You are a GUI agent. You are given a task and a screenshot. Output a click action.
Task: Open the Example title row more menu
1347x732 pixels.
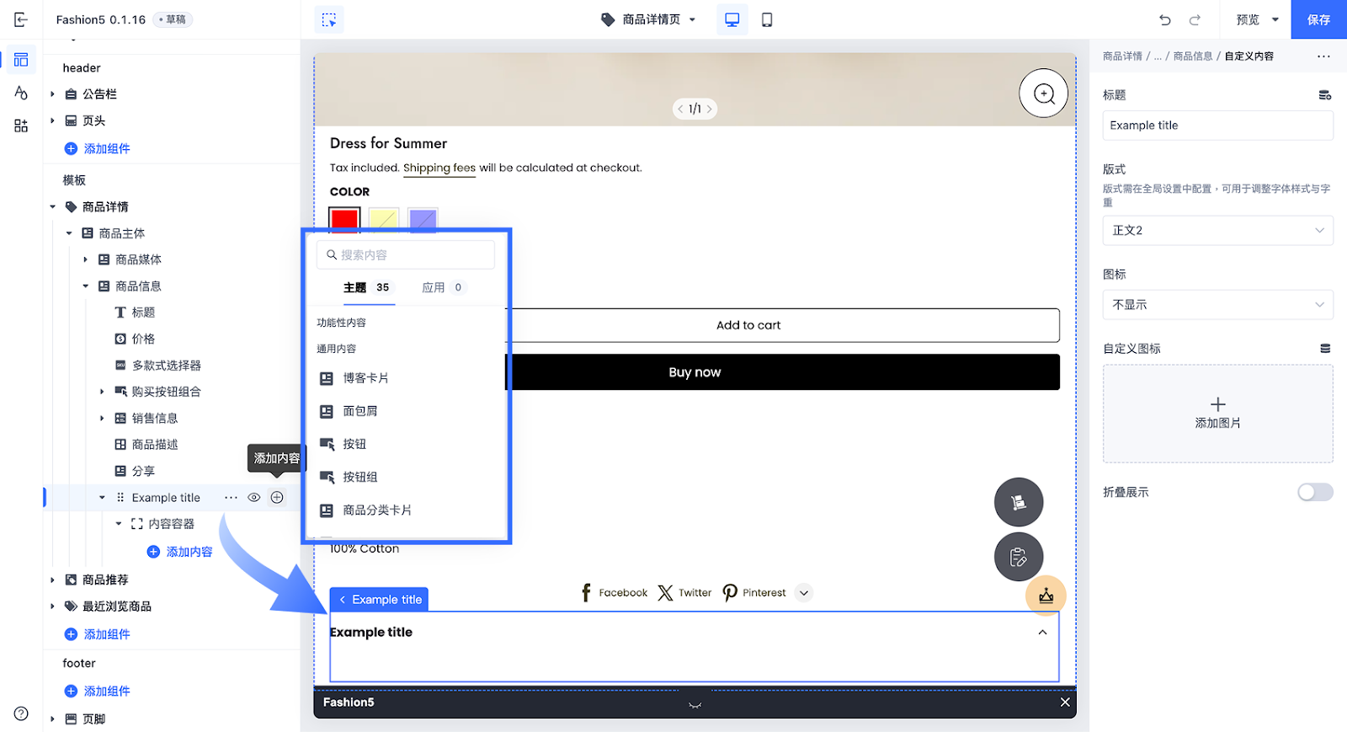pyautogui.click(x=231, y=498)
